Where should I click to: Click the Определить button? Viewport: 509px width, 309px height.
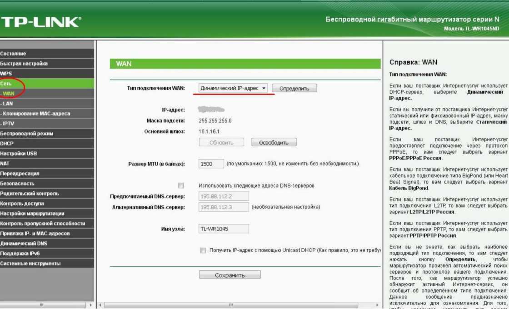[294, 89]
